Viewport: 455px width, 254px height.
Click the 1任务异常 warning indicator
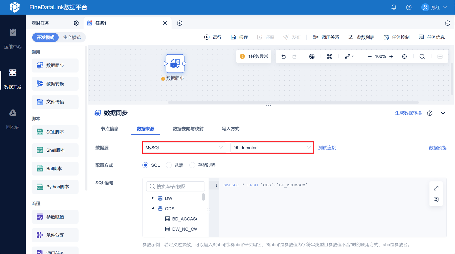tap(254, 57)
